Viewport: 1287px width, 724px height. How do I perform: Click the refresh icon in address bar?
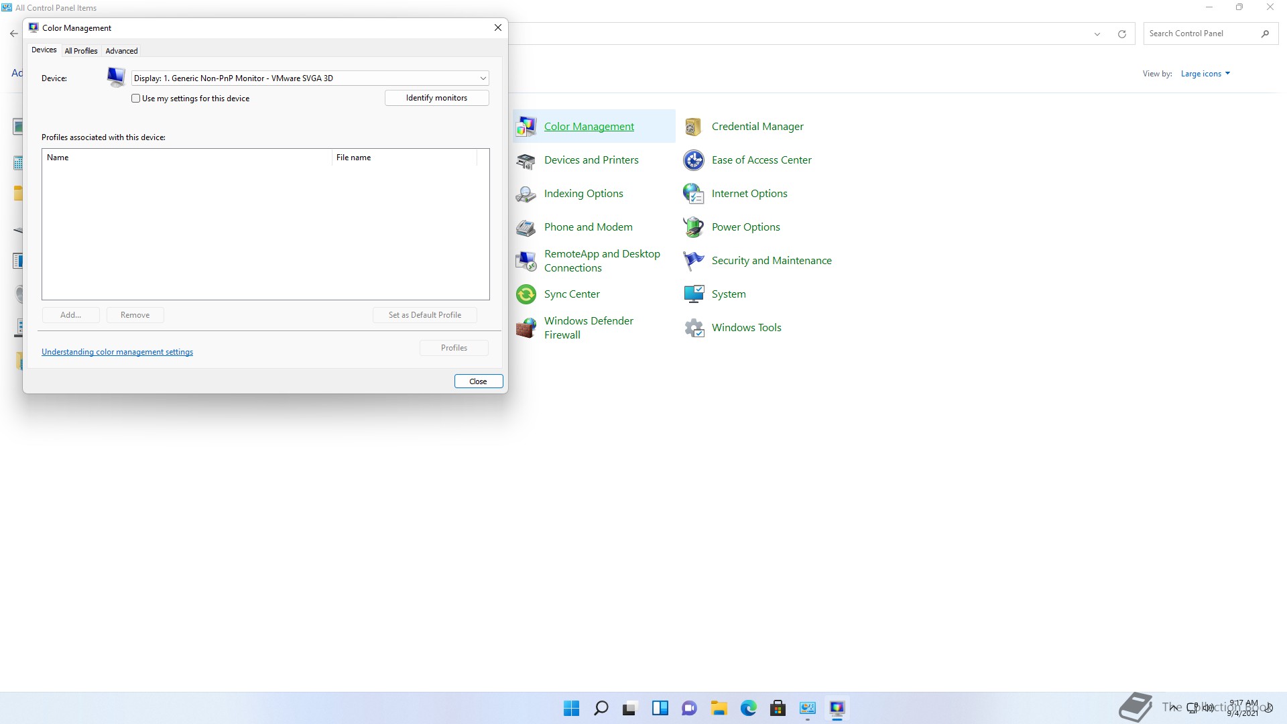pyautogui.click(x=1121, y=34)
